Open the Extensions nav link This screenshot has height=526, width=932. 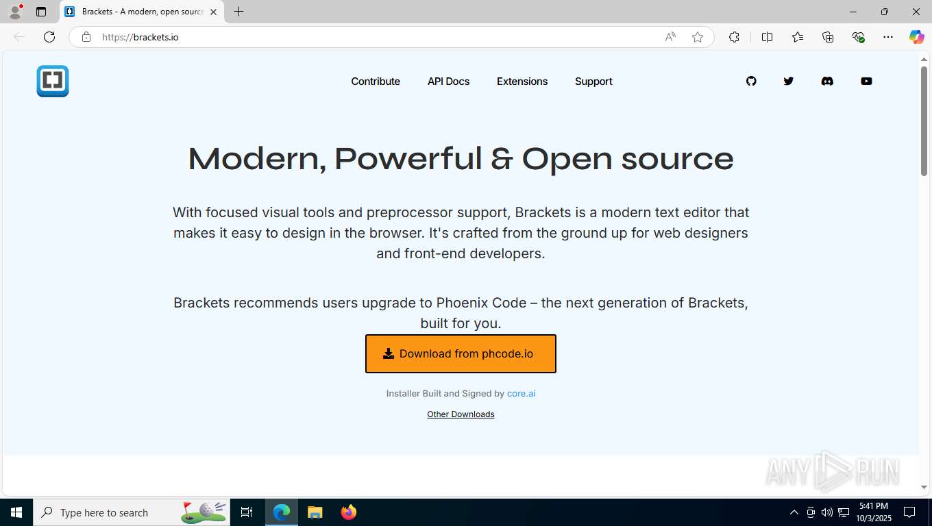522,81
